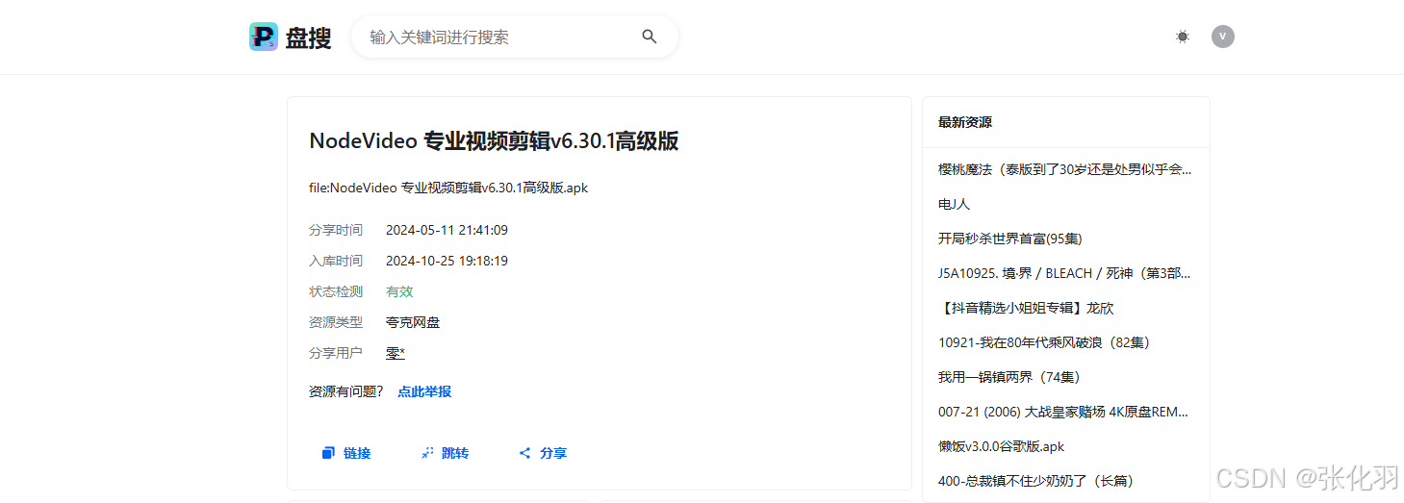Click the 2024-10-25 19:18:19 timestamp
The image size is (1404, 503).
tap(447, 261)
